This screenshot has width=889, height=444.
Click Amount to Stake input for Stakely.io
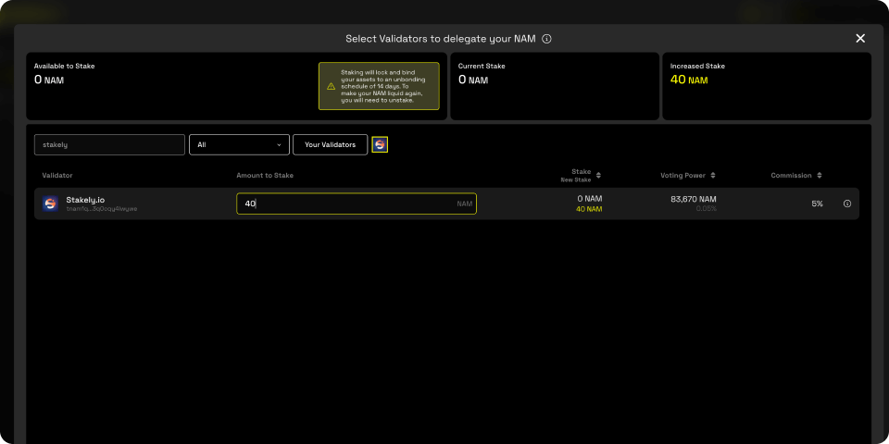[357, 203]
